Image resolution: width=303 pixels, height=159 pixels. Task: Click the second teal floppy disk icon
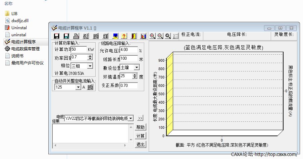coord(66,36)
